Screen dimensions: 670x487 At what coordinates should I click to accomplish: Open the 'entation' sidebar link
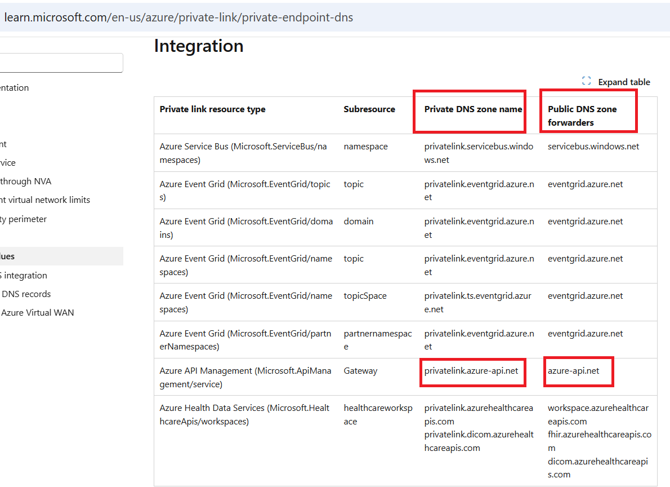click(x=14, y=88)
